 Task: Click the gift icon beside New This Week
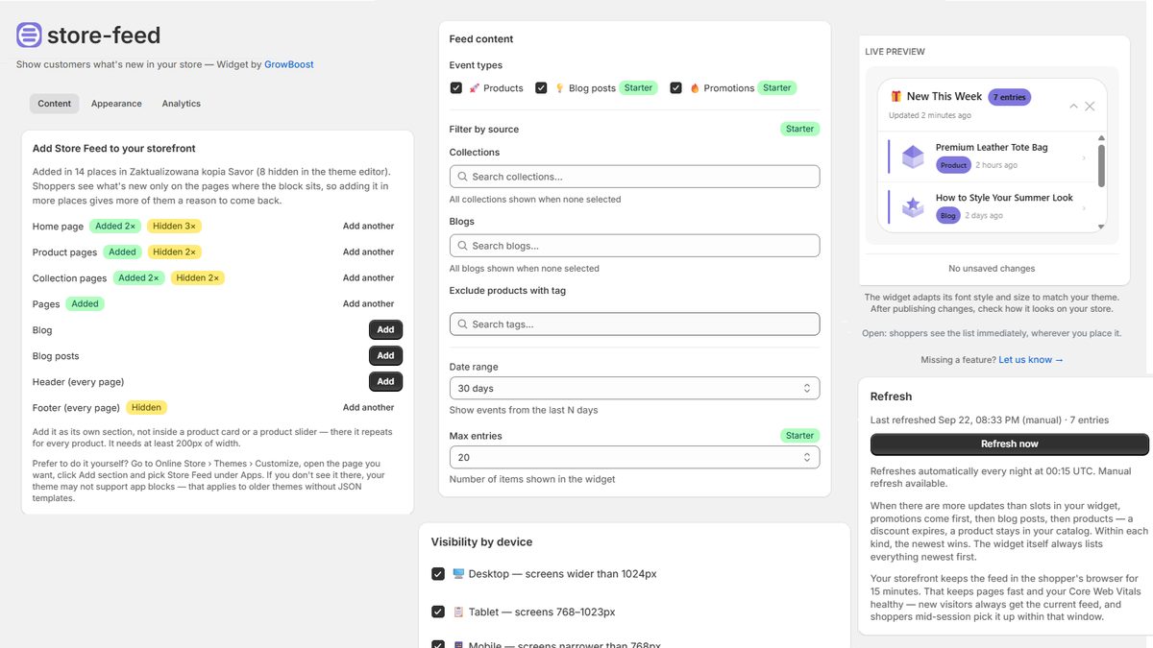click(895, 96)
